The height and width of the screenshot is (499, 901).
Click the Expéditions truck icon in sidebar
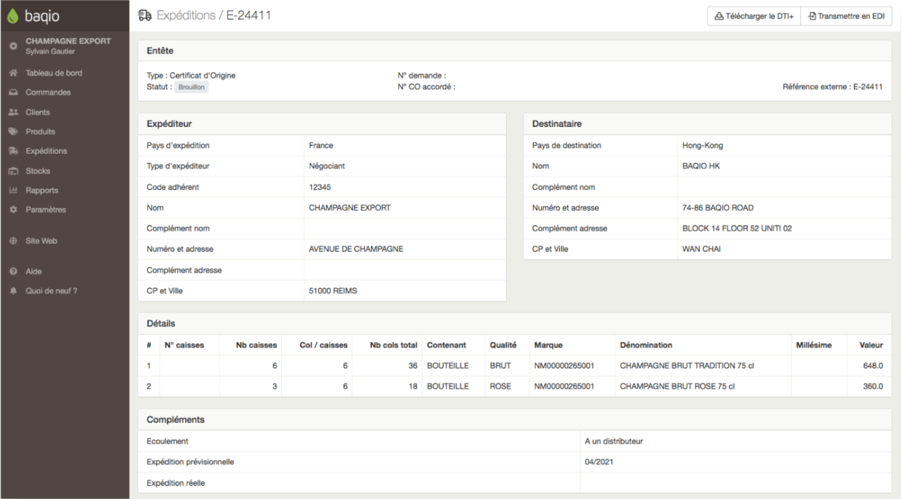click(x=13, y=151)
